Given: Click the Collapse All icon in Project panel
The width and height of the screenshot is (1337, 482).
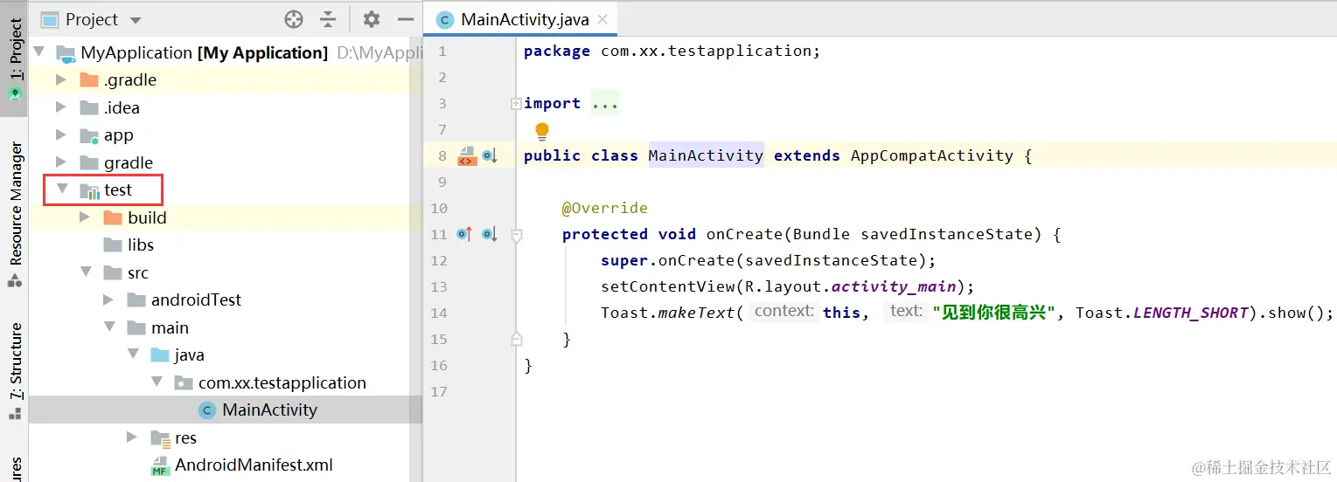Looking at the screenshot, I should click(x=328, y=19).
